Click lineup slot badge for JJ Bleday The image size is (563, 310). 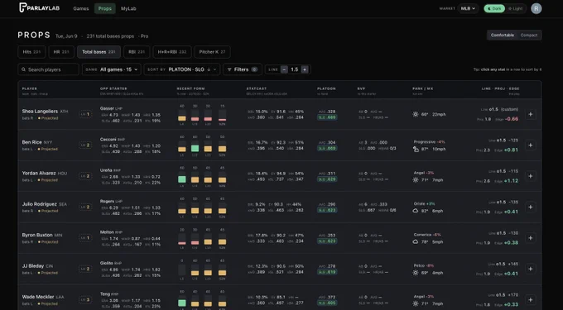pyautogui.click(x=85, y=269)
